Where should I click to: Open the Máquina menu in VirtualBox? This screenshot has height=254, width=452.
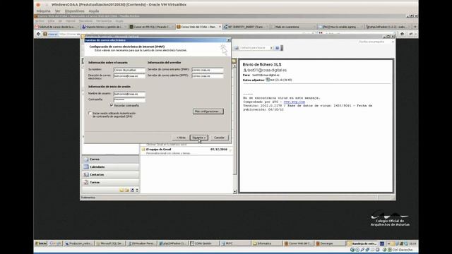(x=43, y=11)
